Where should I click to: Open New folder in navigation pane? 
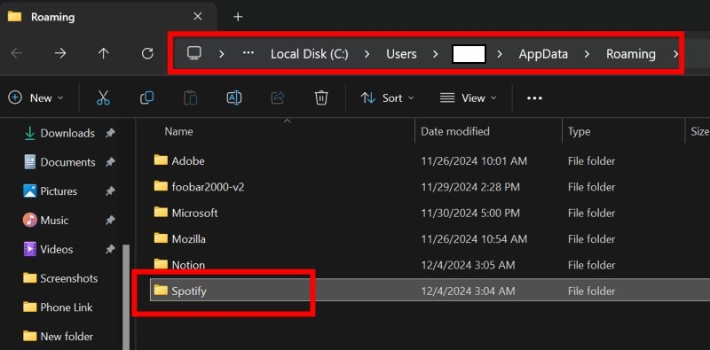pos(67,336)
